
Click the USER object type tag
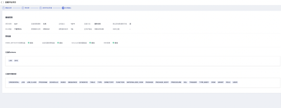(x=235, y=82)
